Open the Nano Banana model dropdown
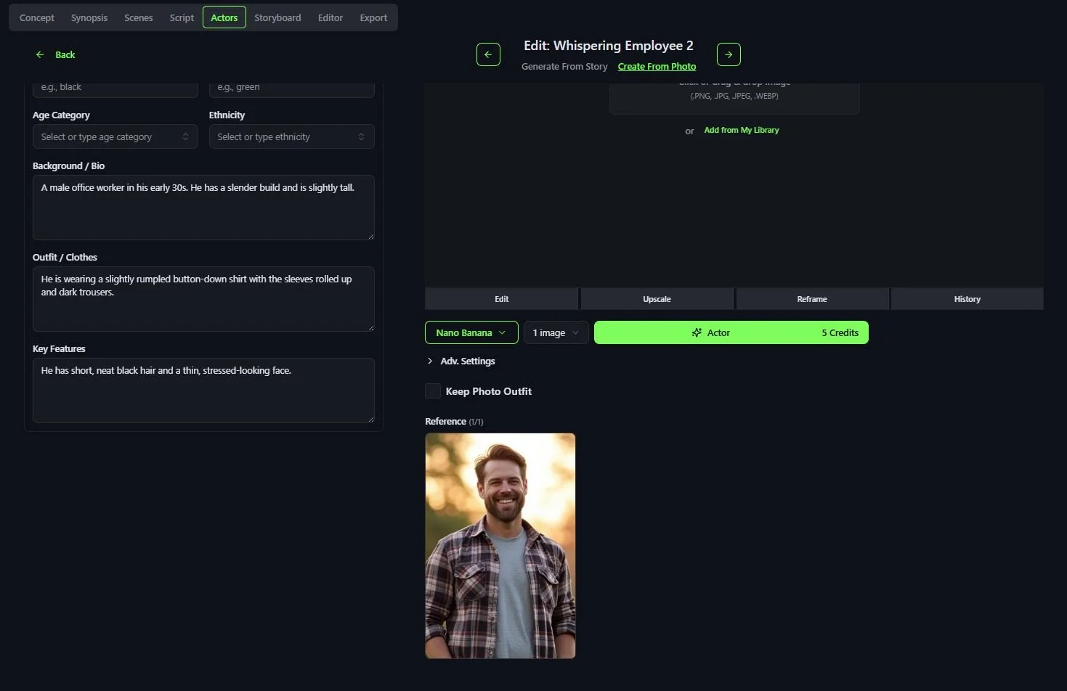This screenshot has width=1067, height=691. click(471, 332)
